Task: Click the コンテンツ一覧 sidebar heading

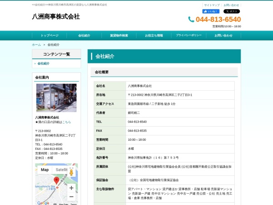Action: [x=56, y=54]
